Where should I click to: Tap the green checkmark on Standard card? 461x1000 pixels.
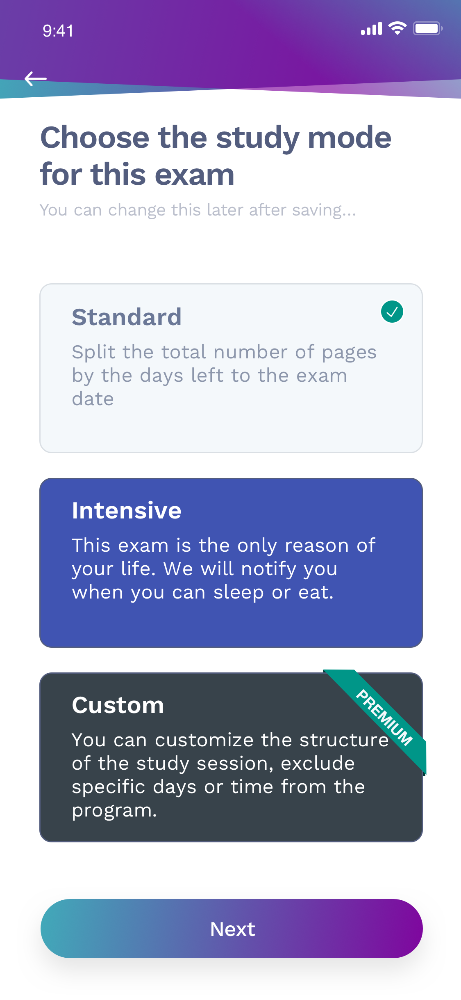(x=392, y=312)
